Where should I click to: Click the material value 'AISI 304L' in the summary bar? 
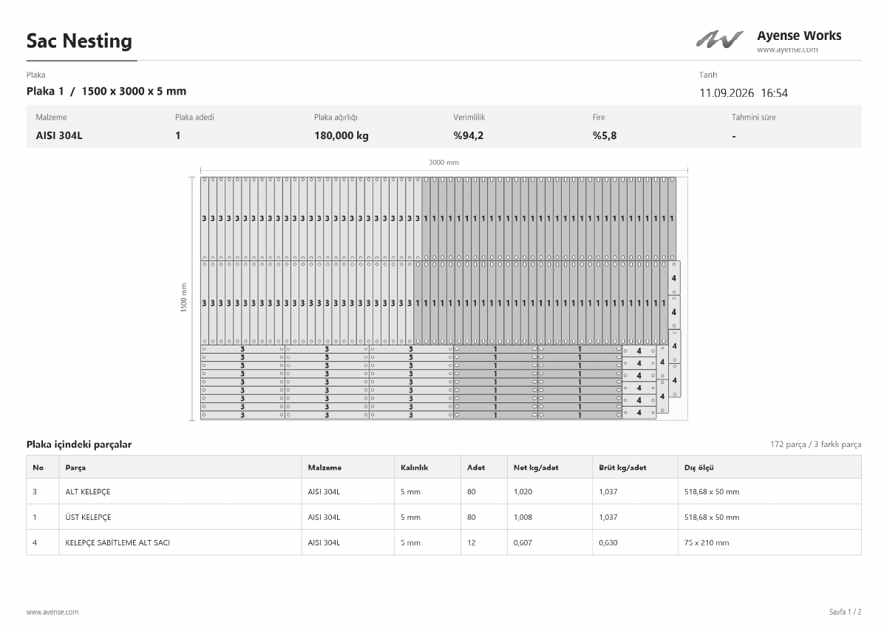coord(59,135)
